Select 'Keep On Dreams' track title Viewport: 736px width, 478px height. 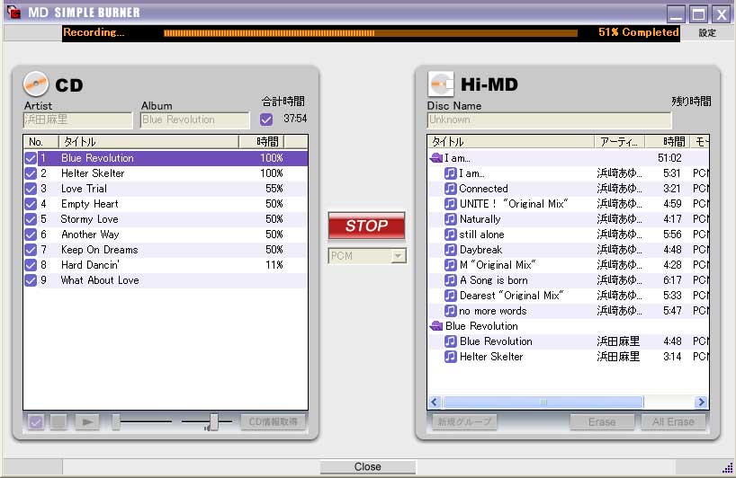click(x=100, y=250)
